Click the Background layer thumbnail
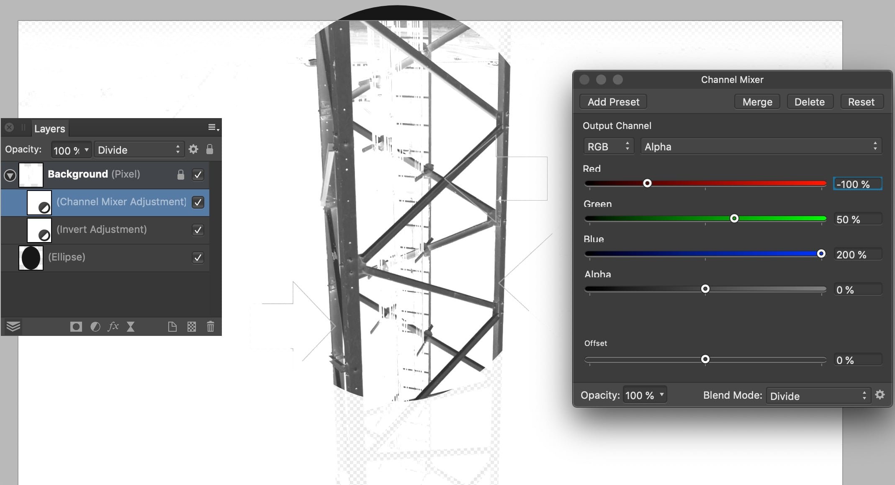This screenshot has width=895, height=485. (31, 175)
